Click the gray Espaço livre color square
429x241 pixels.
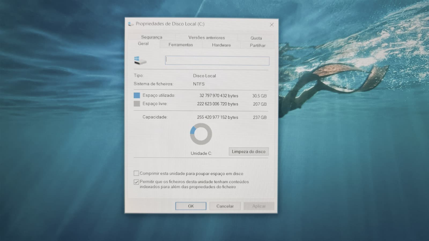click(x=137, y=104)
